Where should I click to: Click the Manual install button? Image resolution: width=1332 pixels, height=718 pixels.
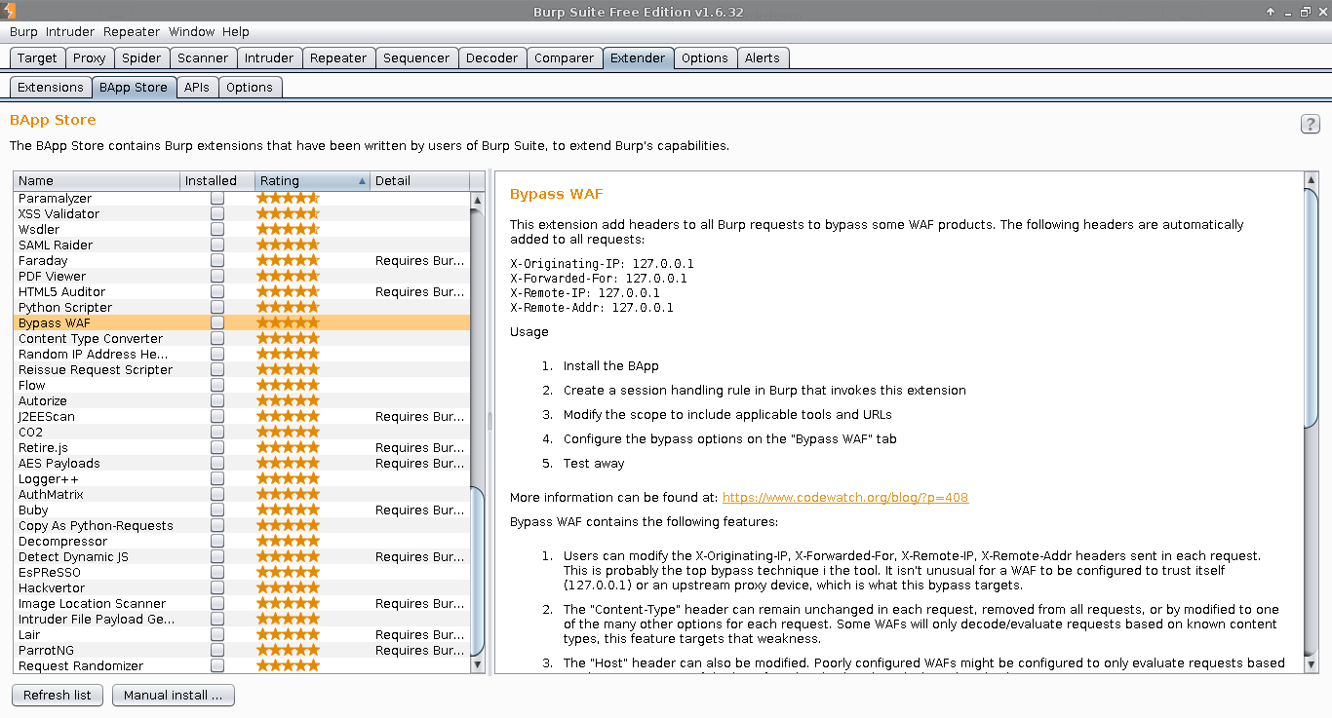tap(174, 695)
